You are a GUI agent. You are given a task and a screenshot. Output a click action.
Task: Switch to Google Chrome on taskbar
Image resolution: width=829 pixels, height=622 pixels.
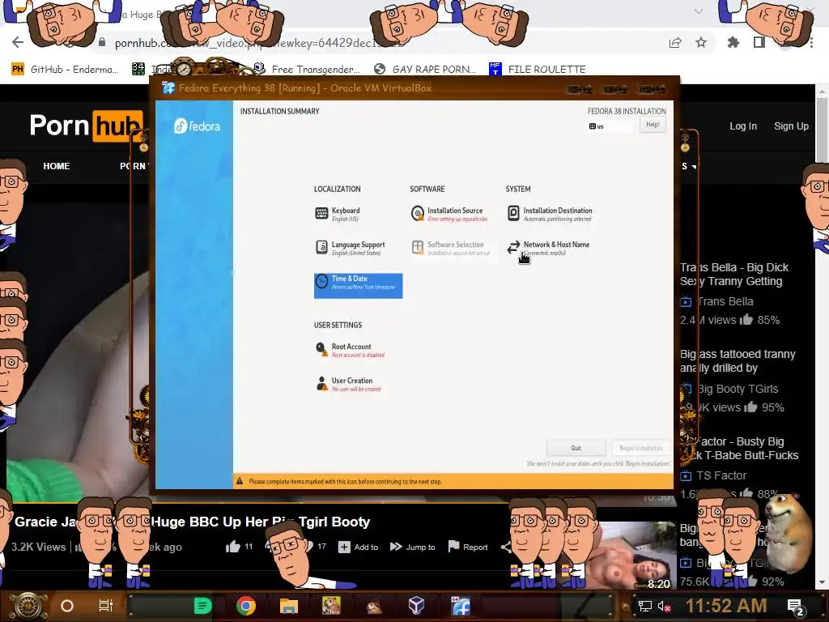point(246,606)
